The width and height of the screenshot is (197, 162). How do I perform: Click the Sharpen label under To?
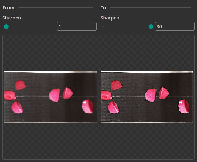click(110, 18)
